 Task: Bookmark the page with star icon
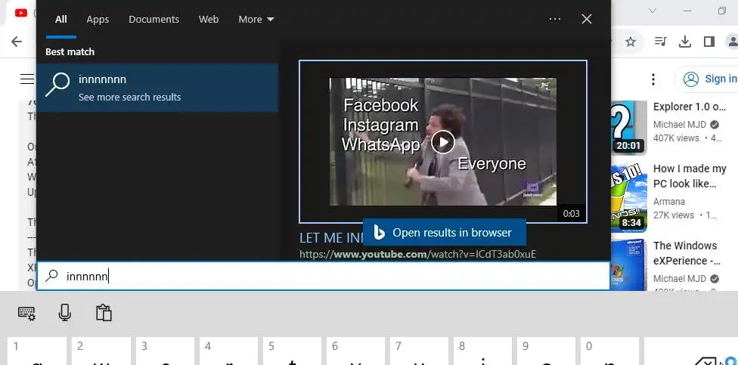[631, 42]
